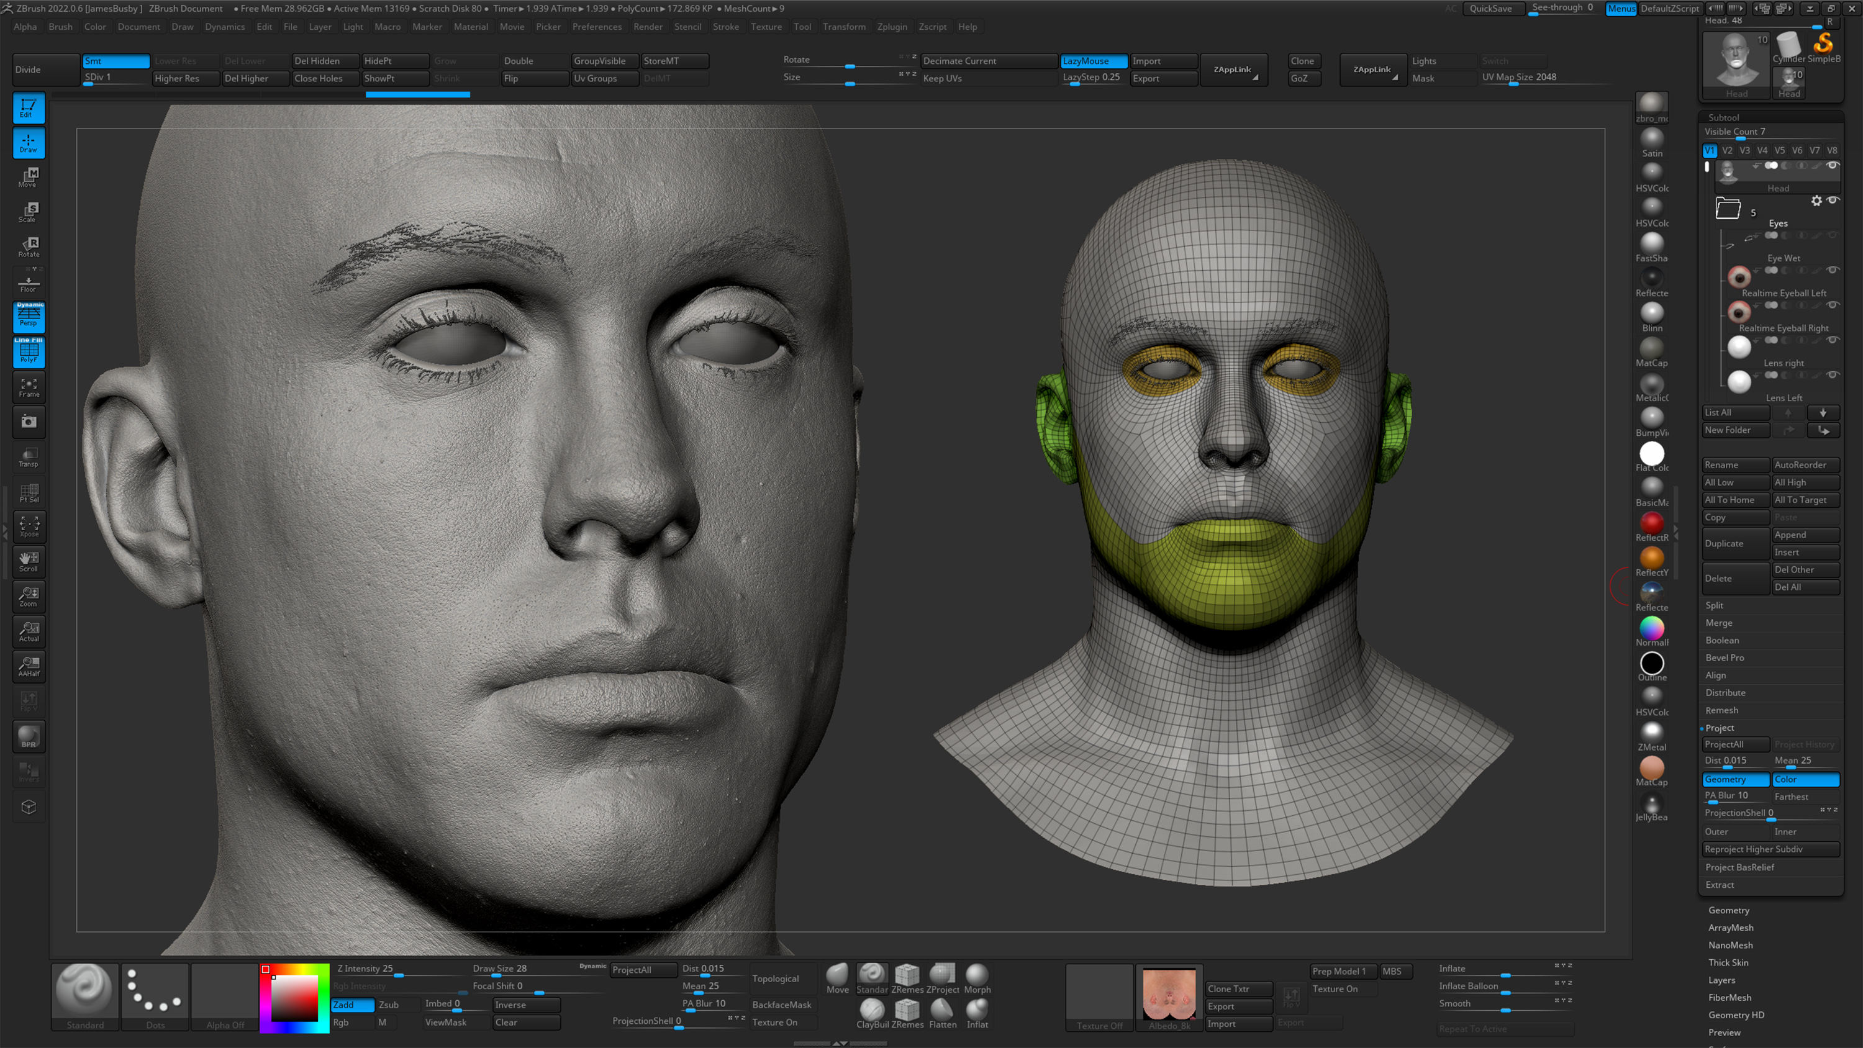Choose the Inflat brush

pyautogui.click(x=977, y=1013)
